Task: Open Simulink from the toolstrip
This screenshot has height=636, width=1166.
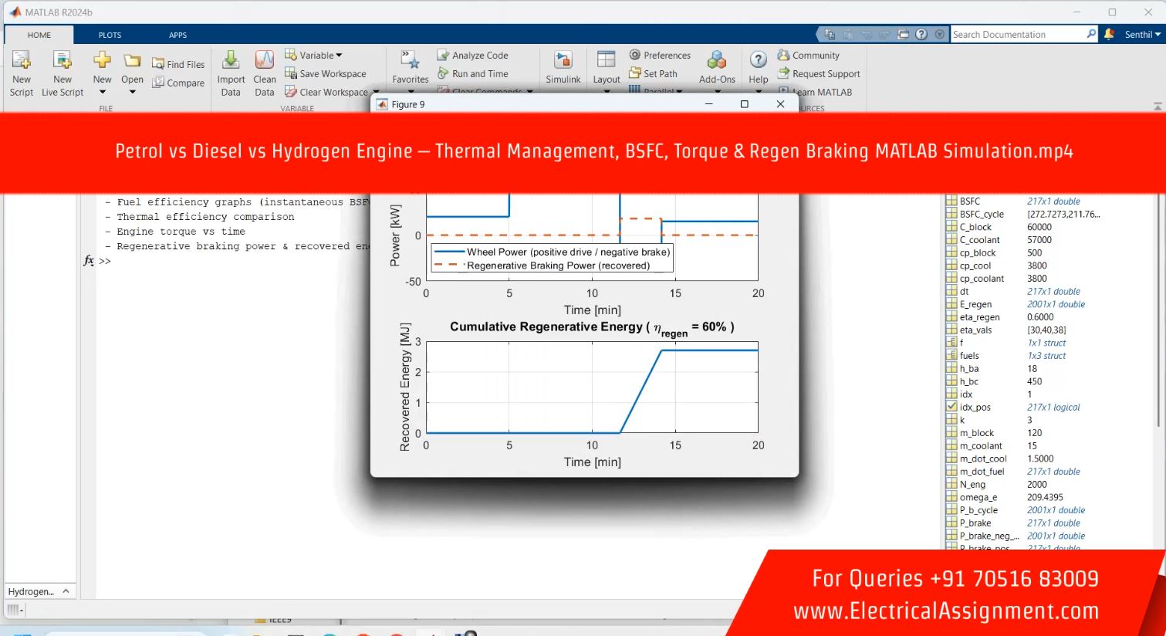Action: 563,67
